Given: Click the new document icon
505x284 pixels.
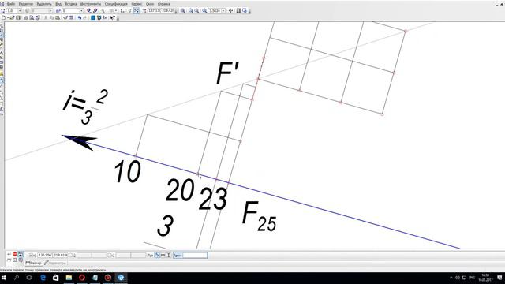Looking at the screenshot, I should [x=3, y=17].
